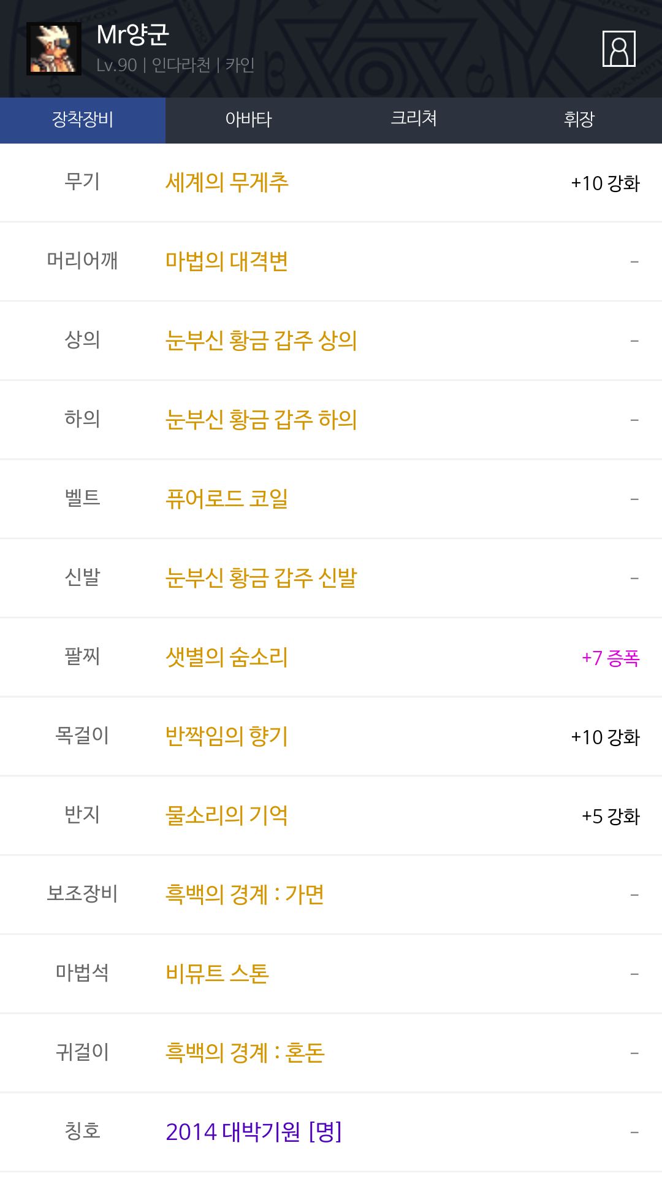Open the 크리쳐 tab

414,120
